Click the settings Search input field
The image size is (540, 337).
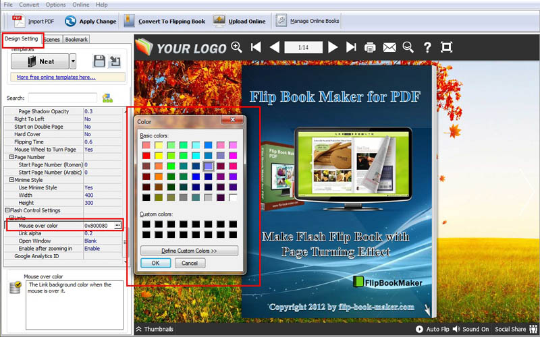(x=62, y=98)
